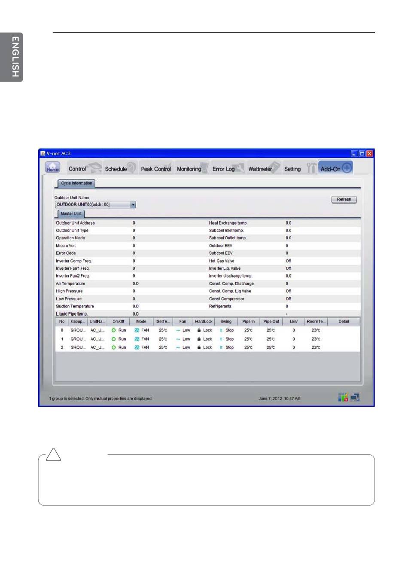Click the swing Stop icon in row 0
The width and height of the screenshot is (408, 579).
221,330
